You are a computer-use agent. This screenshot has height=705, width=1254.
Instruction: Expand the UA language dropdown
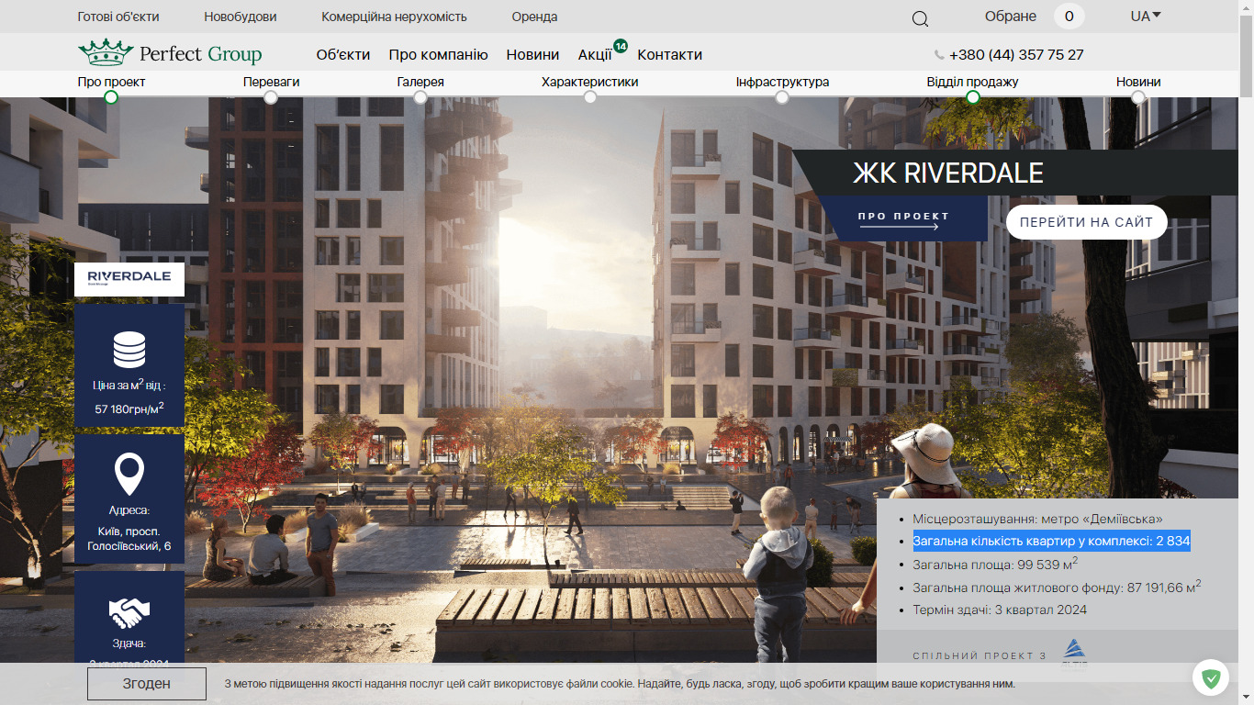click(1146, 17)
